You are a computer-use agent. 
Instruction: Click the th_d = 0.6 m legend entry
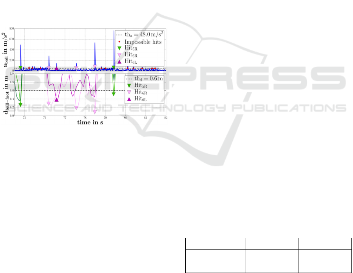coord(144,78)
